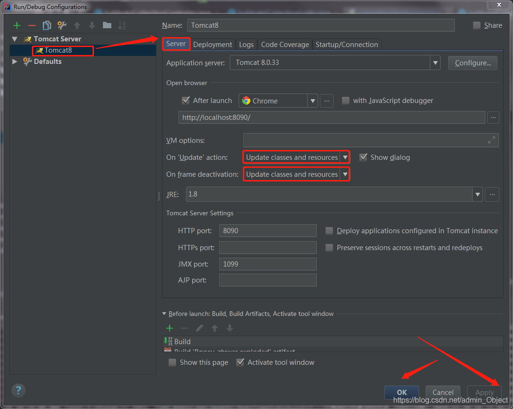Select the Tomcat Server group label

point(57,39)
